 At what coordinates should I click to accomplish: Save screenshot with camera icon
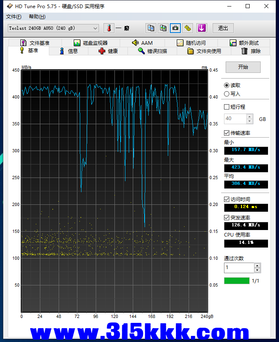(x=176, y=28)
